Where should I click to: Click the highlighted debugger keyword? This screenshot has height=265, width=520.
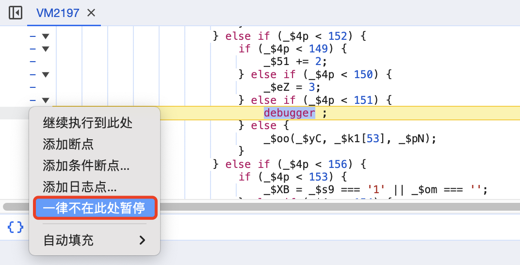pos(289,113)
